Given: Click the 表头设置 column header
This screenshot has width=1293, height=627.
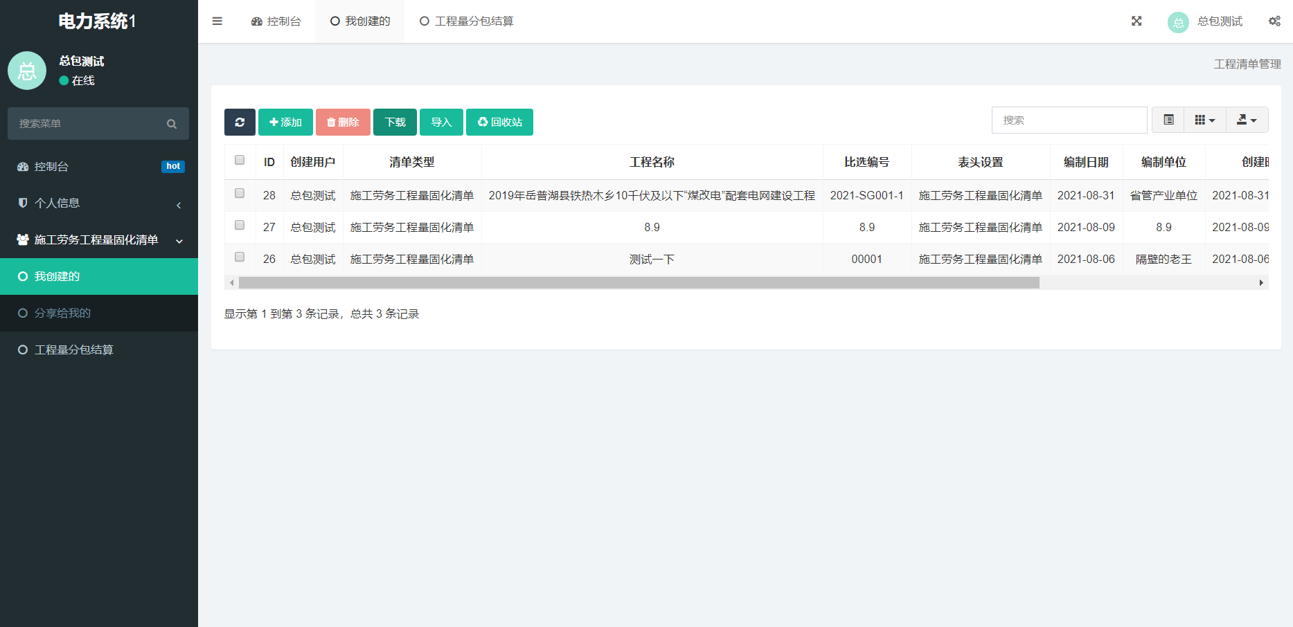Looking at the screenshot, I should click(x=981, y=162).
